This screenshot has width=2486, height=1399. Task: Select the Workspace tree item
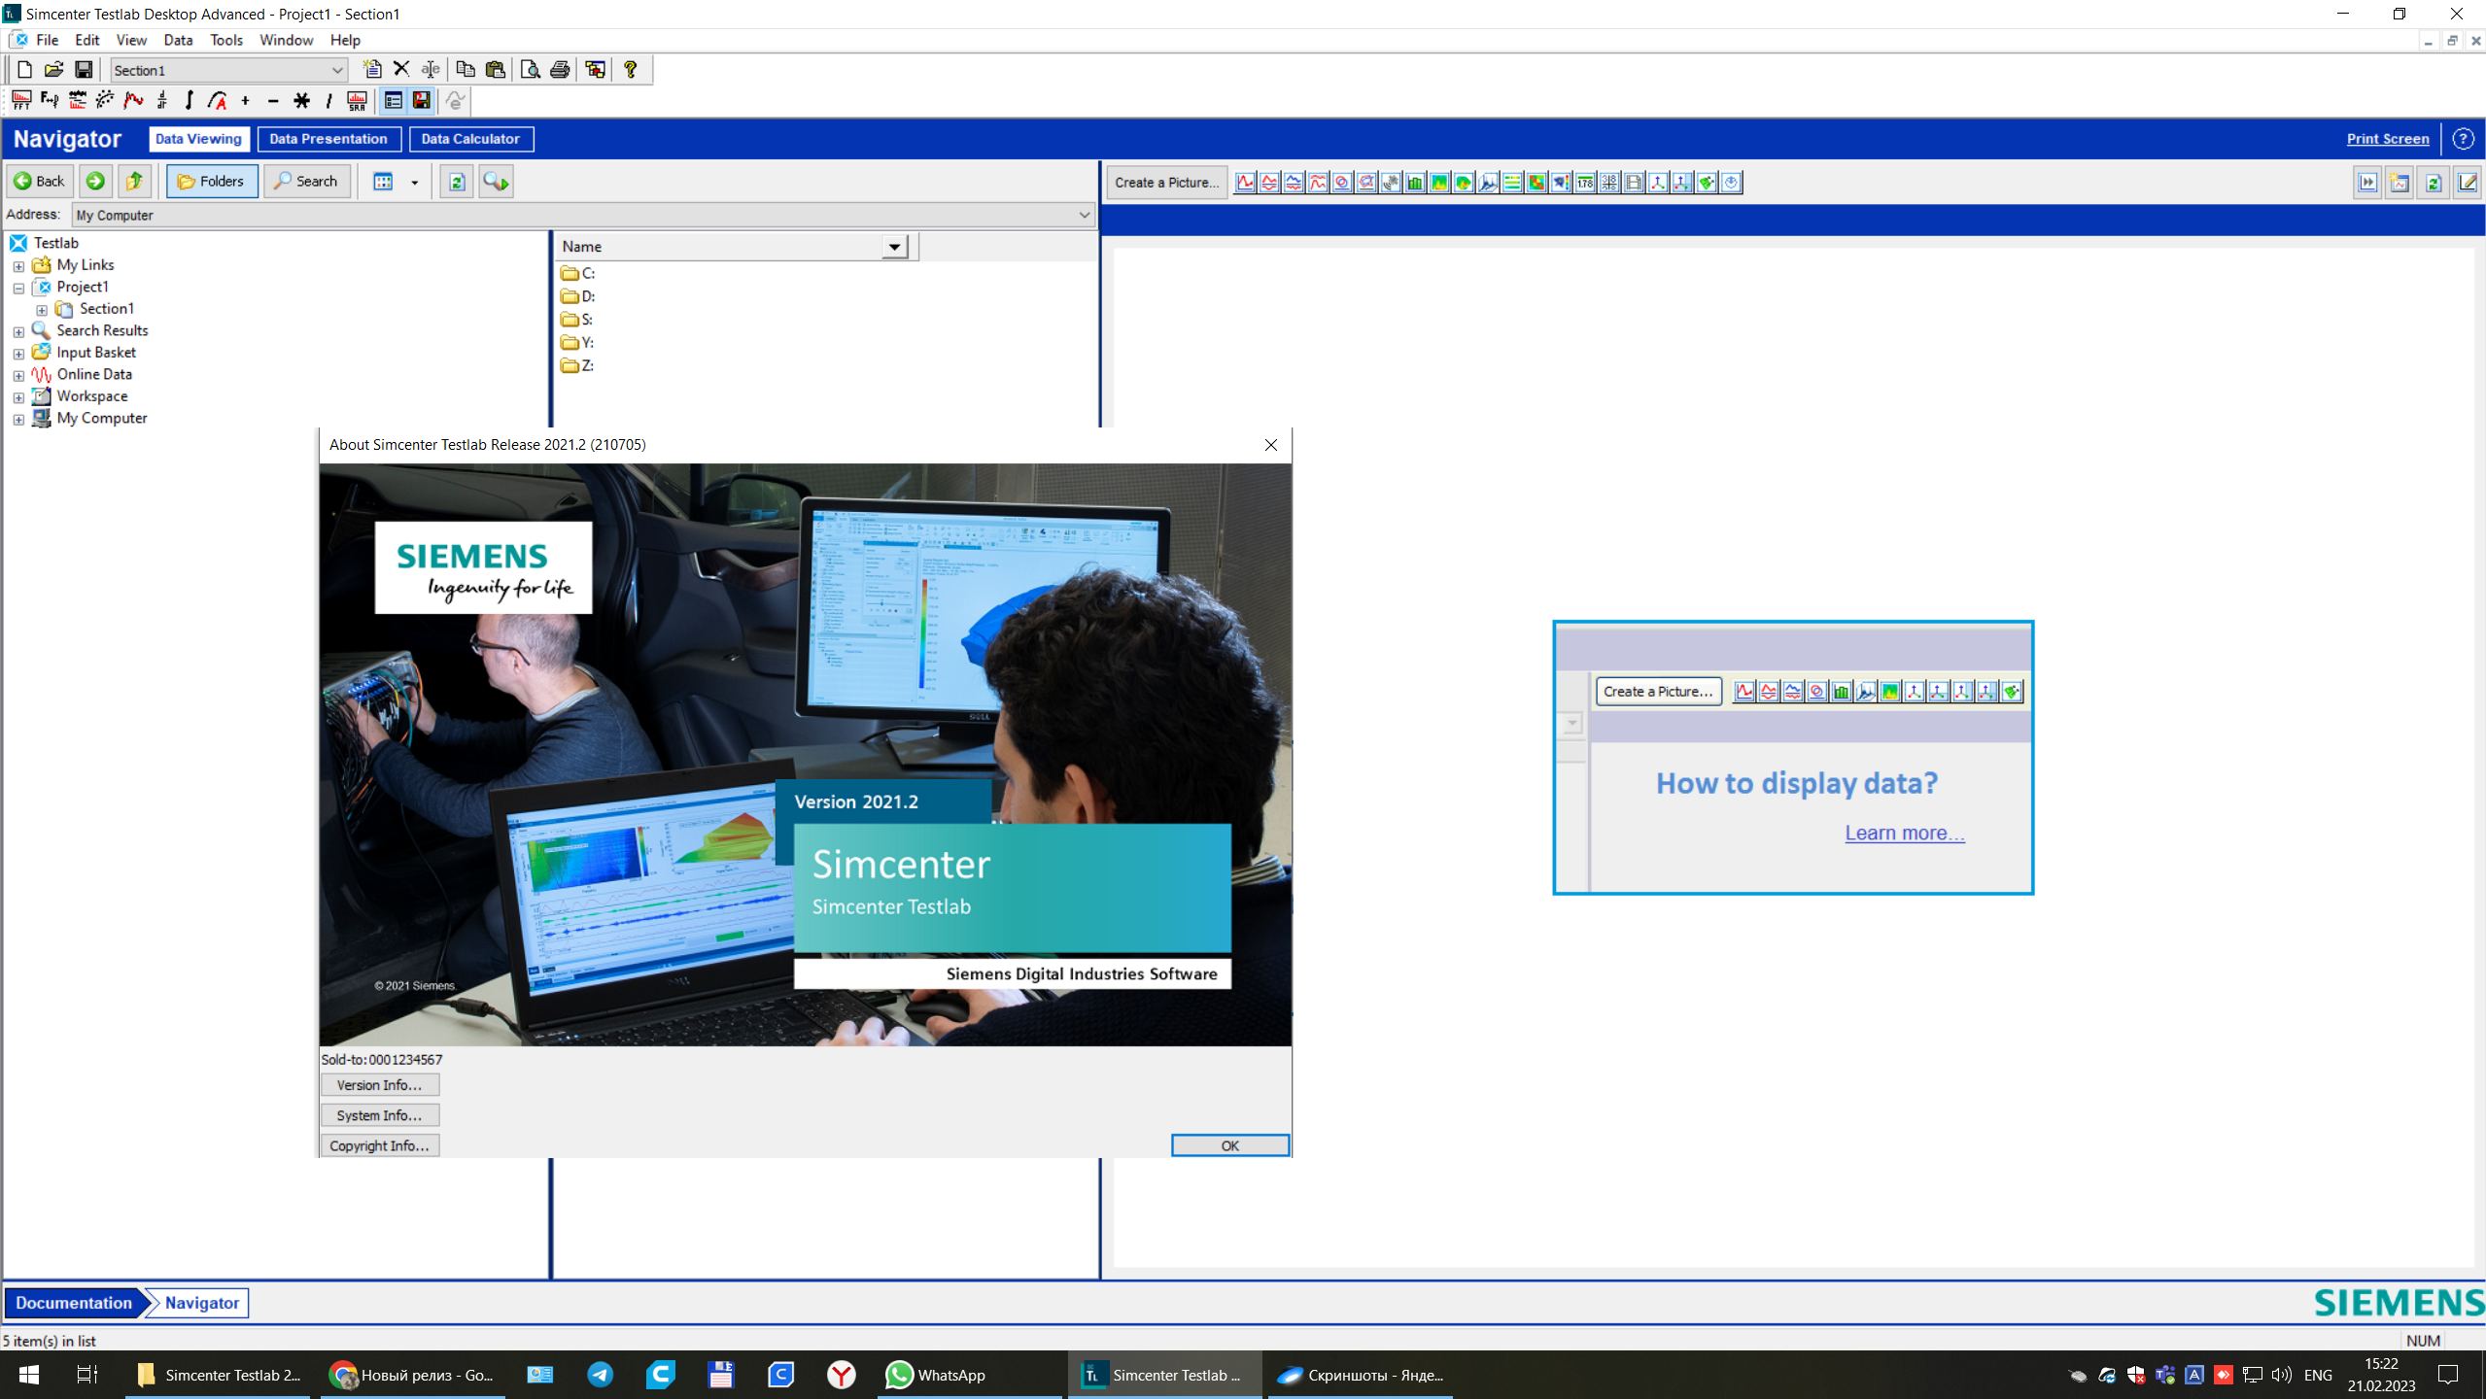pyautogui.click(x=92, y=395)
